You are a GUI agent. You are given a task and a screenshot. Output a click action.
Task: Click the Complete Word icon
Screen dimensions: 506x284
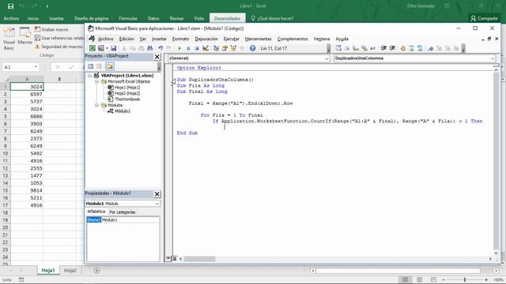coord(372,48)
